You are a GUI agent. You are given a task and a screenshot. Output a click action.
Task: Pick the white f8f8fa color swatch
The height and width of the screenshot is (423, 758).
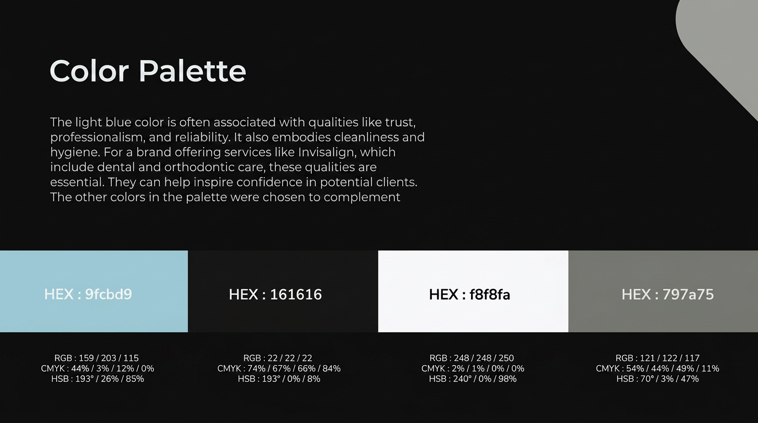point(473,291)
